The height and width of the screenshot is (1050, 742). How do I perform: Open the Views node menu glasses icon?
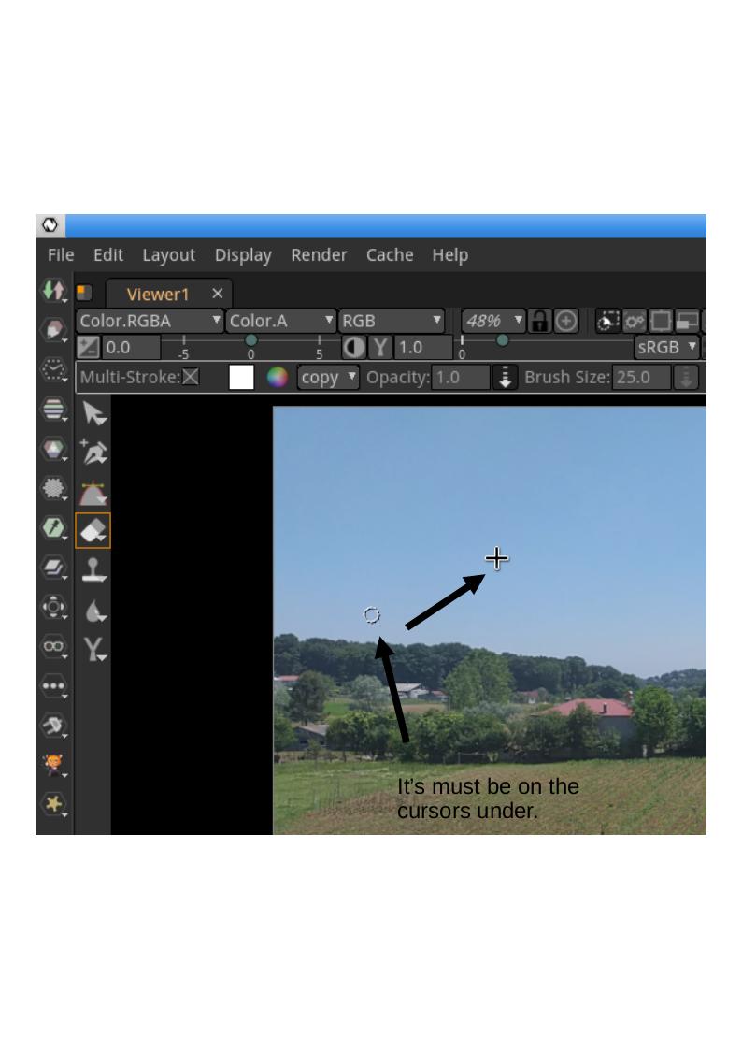click(x=53, y=646)
